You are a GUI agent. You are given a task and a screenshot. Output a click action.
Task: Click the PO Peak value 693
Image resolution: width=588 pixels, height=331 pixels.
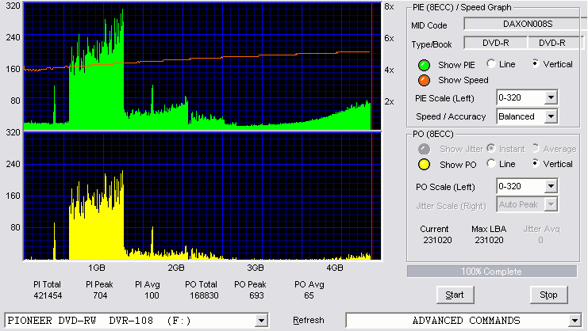[x=256, y=295]
